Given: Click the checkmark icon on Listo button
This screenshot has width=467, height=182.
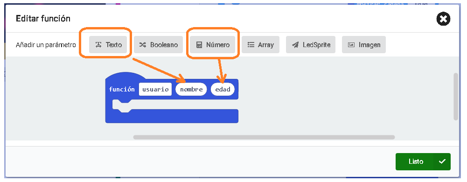Looking at the screenshot, I should pyautogui.click(x=442, y=162).
